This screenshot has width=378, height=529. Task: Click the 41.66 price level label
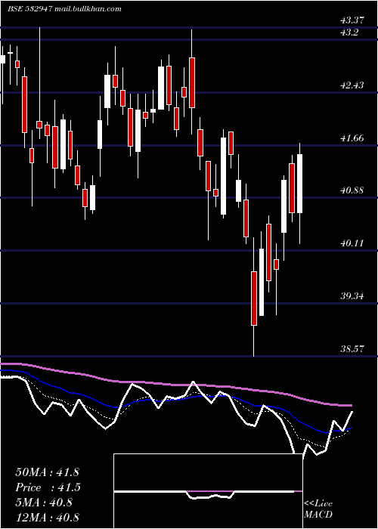click(x=352, y=138)
